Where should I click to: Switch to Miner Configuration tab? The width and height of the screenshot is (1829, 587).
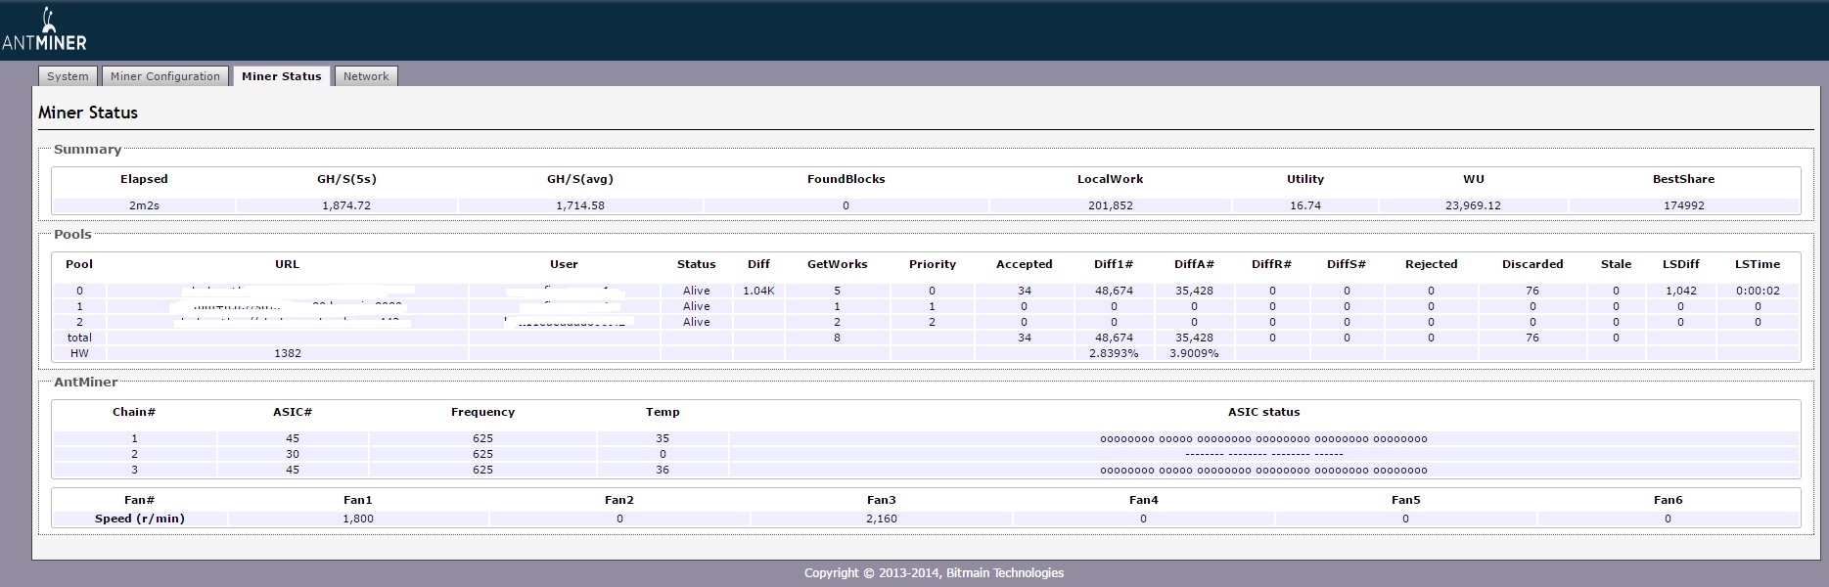pyautogui.click(x=165, y=76)
